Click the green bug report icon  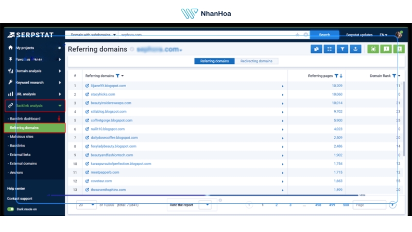(x=373, y=49)
